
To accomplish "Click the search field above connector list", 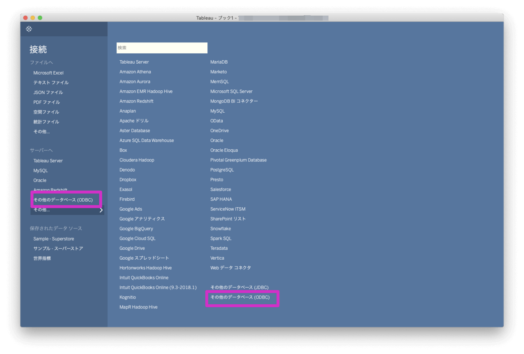I will (x=162, y=48).
